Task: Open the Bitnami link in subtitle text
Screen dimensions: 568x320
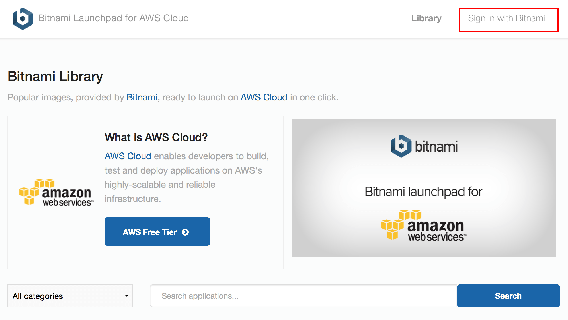Action: [142, 97]
